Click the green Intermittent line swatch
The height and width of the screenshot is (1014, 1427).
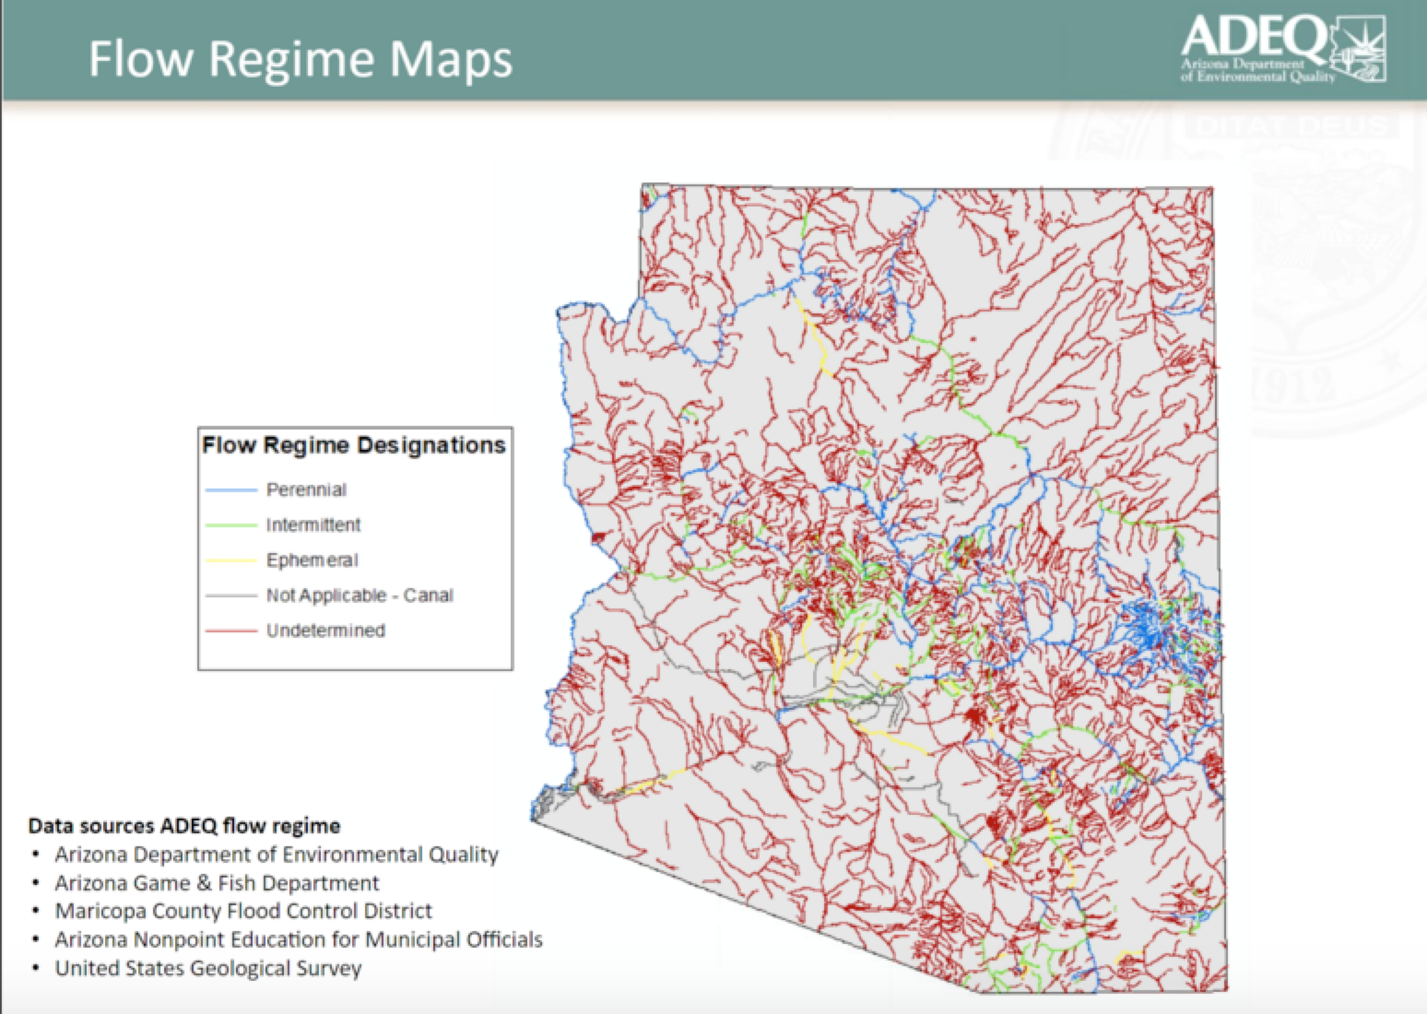click(x=230, y=525)
